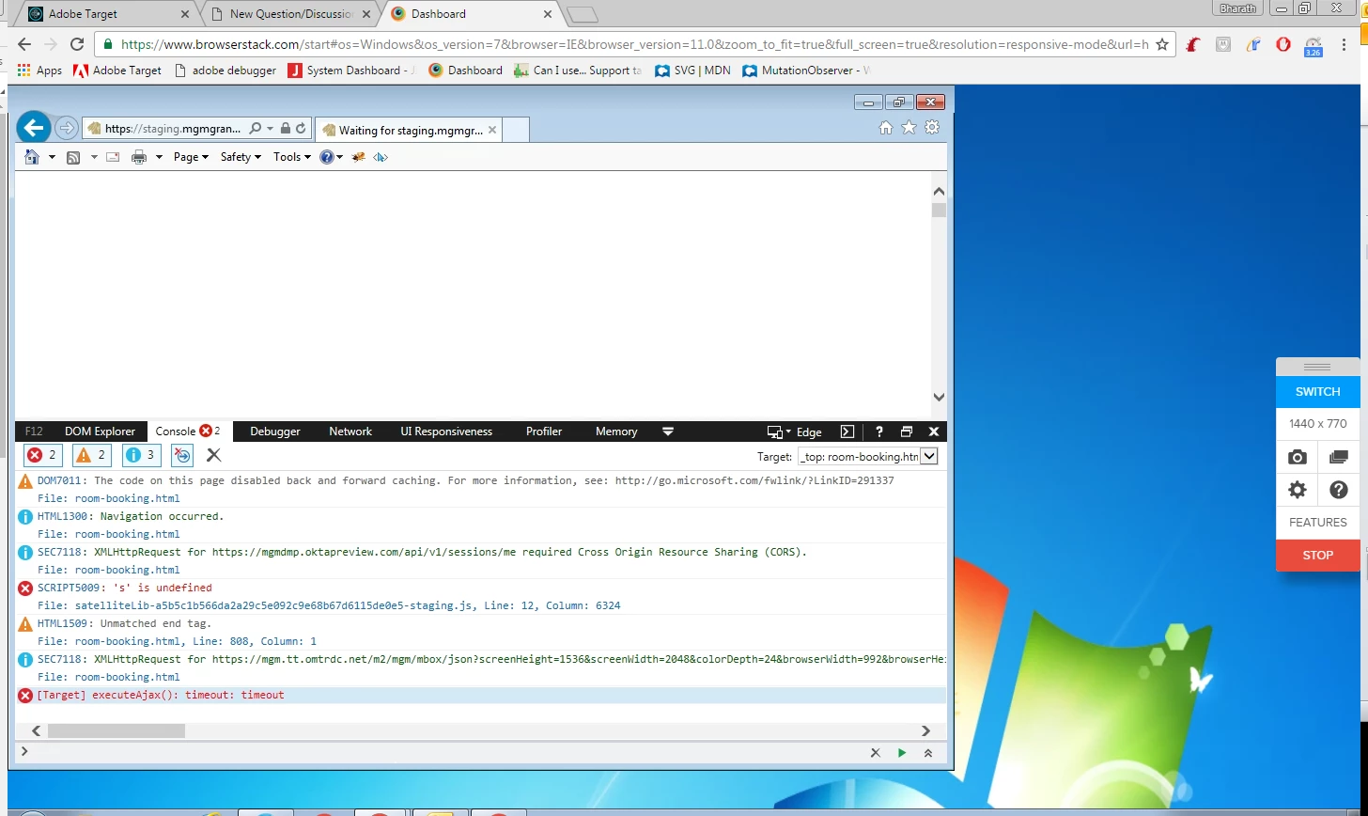Toggle the errors filter showing 2
The width and height of the screenshot is (1368, 816).
point(43,455)
